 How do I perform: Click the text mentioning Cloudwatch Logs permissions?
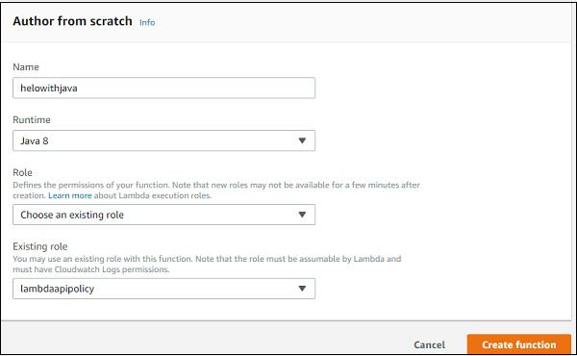pos(207,264)
